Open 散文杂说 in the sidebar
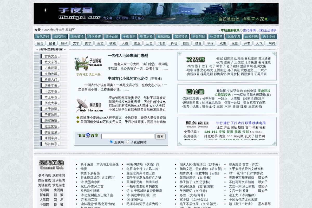 [50, 62]
